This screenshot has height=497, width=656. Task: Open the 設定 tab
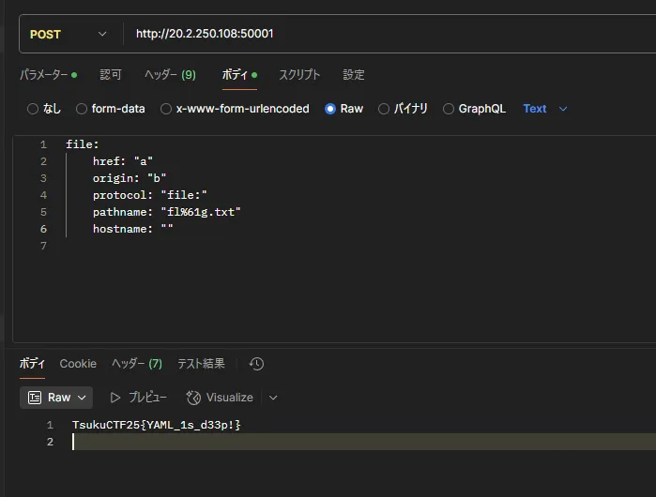(x=354, y=75)
